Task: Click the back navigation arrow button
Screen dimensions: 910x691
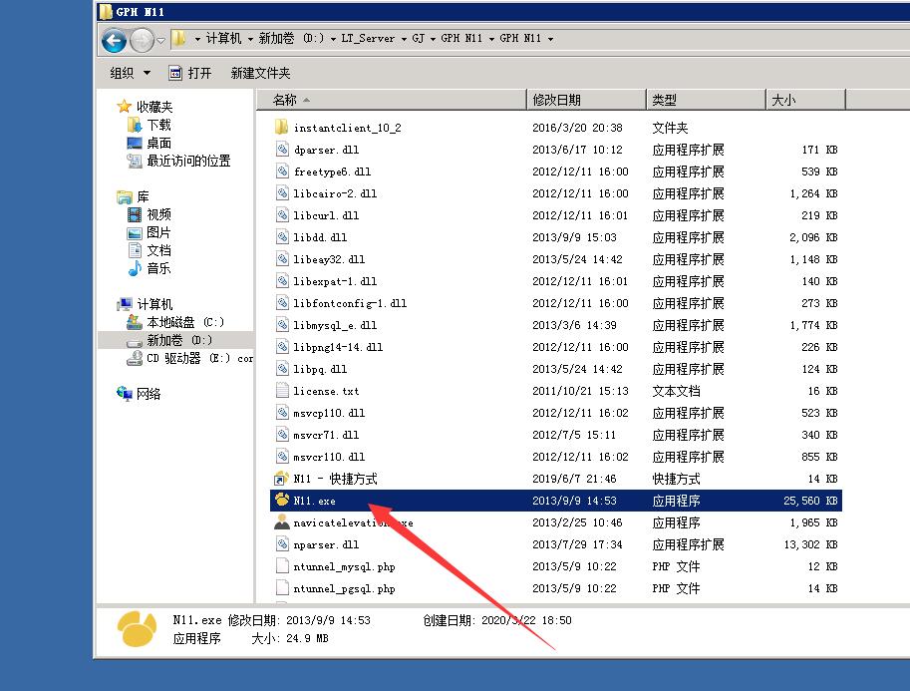Action: pos(114,40)
